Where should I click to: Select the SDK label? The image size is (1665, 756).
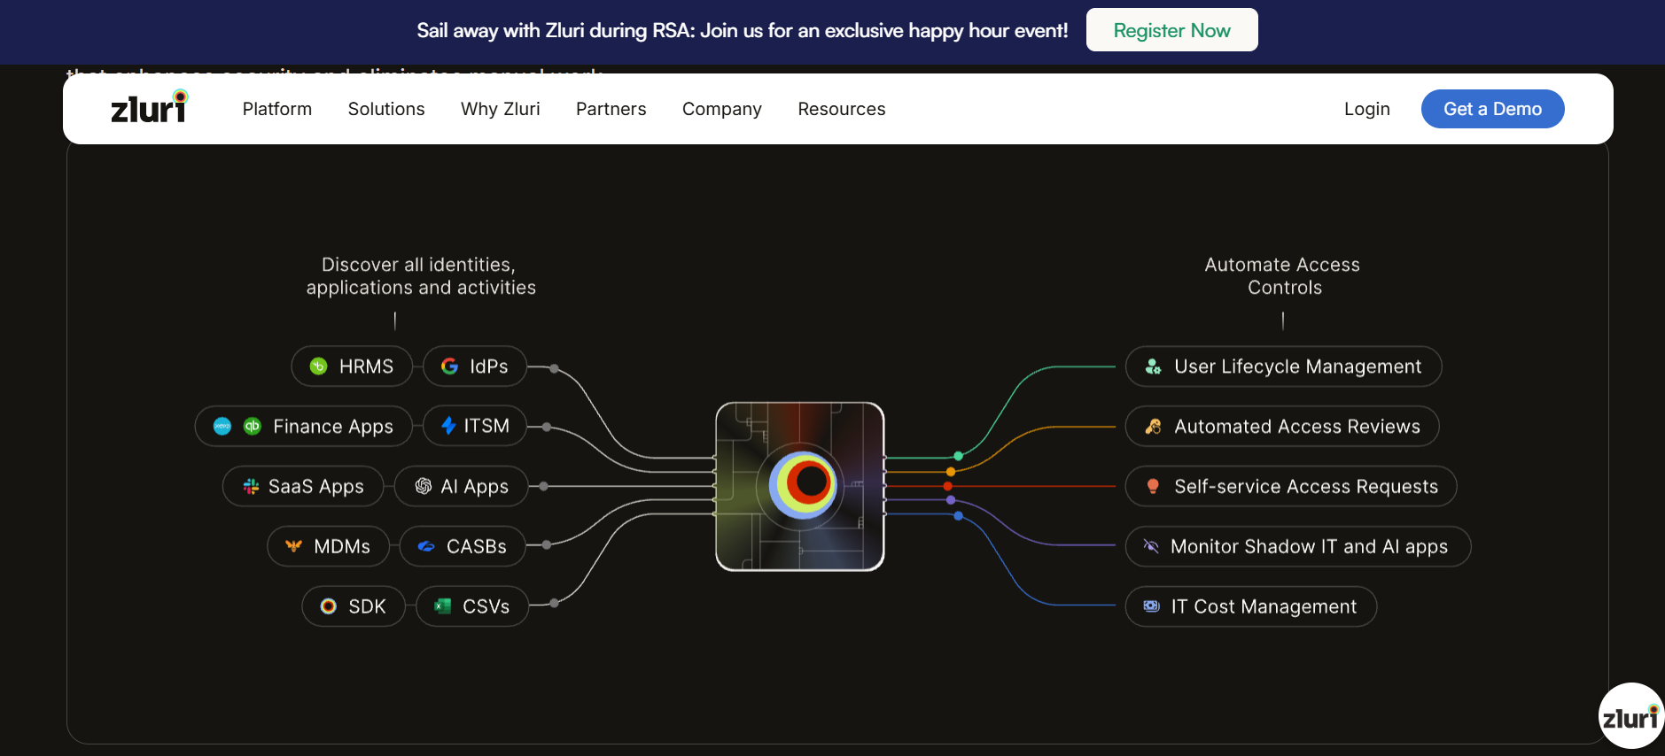click(x=367, y=606)
